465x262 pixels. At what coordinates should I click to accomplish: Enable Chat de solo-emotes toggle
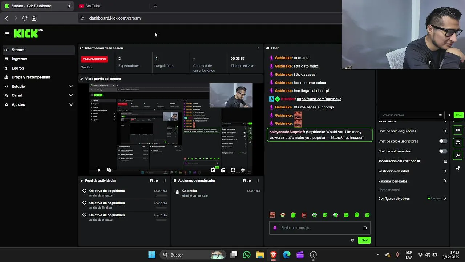click(443, 151)
